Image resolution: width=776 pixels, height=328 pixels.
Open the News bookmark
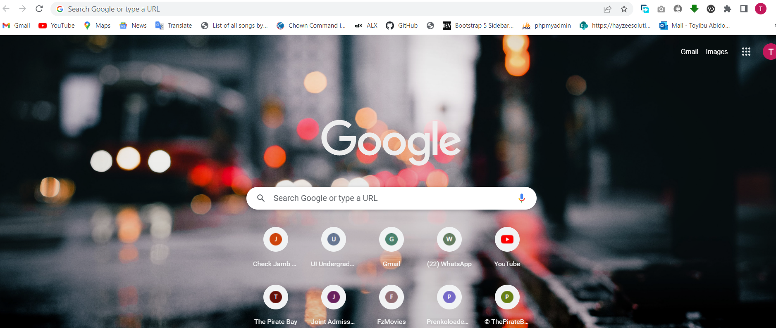(133, 26)
